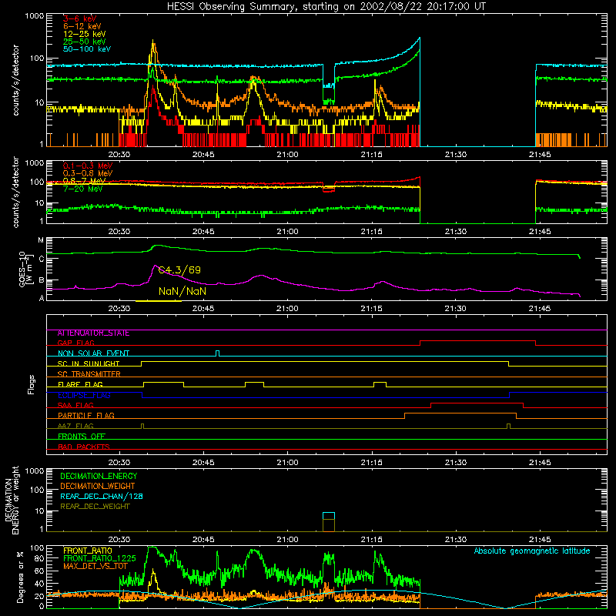Click the NaN/NaN annotation in GOES plot

click(182, 291)
